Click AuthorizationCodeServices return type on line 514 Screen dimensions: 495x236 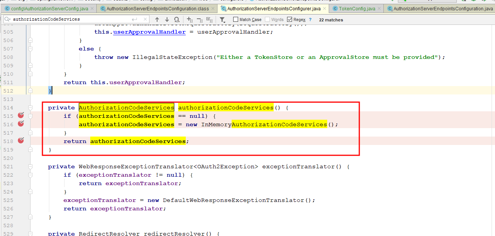[127, 107]
